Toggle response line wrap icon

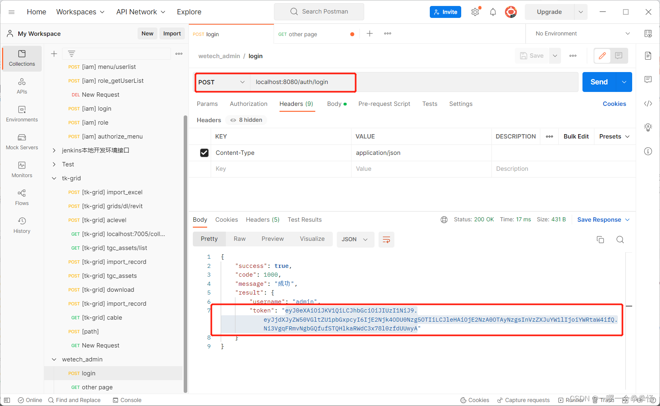click(x=386, y=240)
